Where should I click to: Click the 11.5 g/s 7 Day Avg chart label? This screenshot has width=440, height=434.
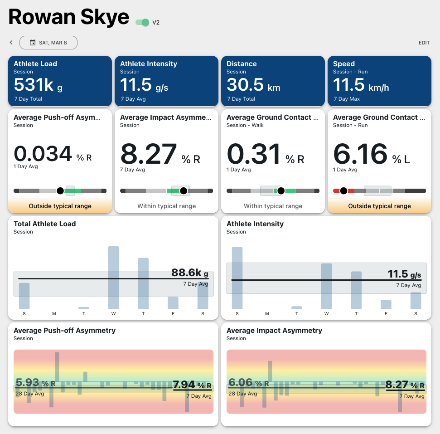coord(404,278)
